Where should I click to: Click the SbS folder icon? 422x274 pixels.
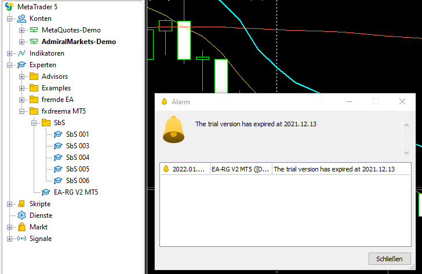[x=46, y=123]
